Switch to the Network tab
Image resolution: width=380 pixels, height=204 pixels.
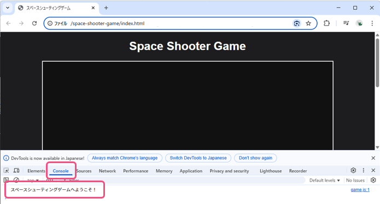[107, 171]
